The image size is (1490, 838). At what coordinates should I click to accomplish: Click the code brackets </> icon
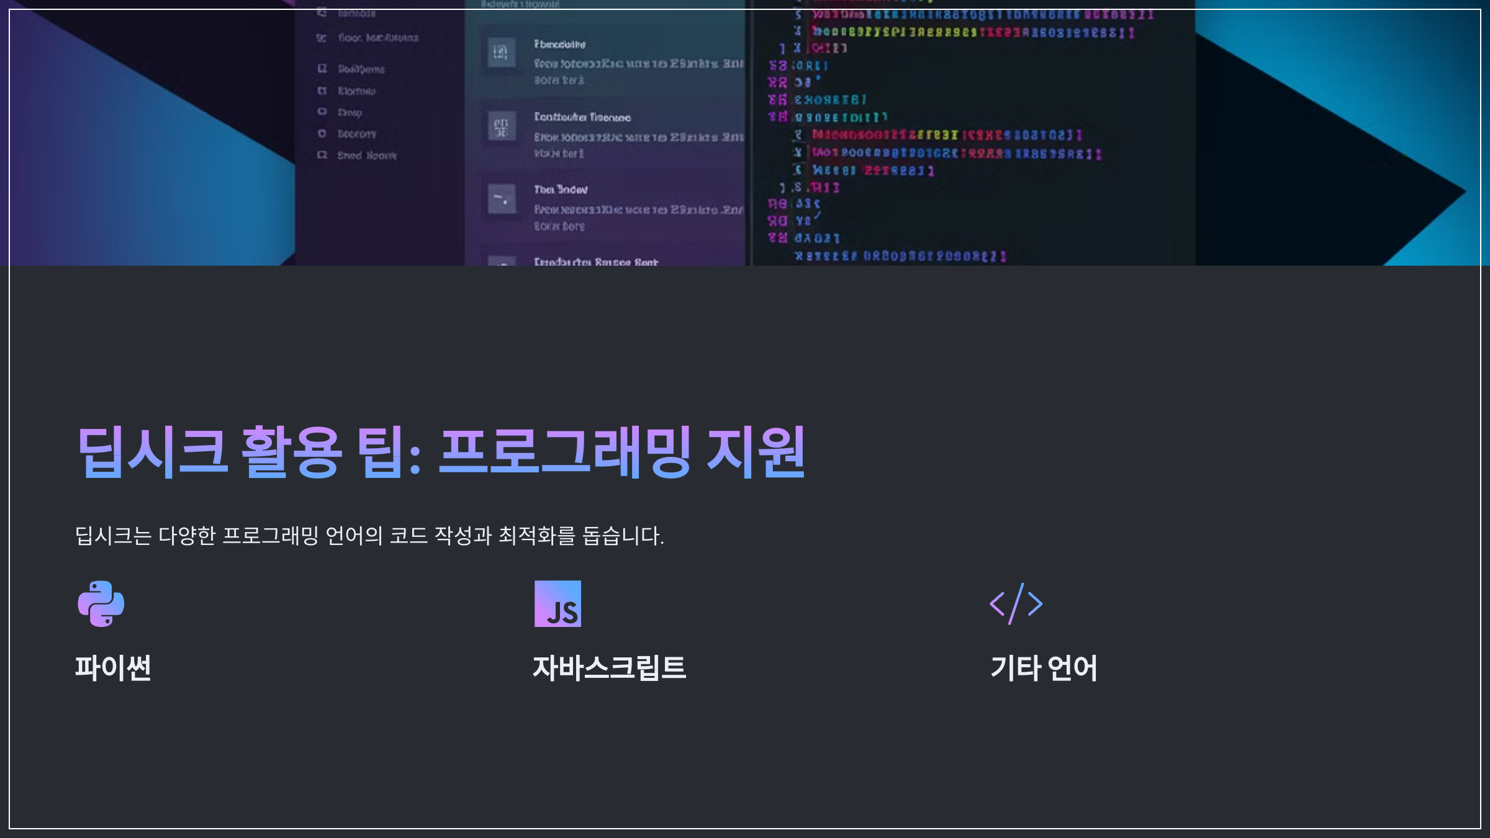[1016, 603]
